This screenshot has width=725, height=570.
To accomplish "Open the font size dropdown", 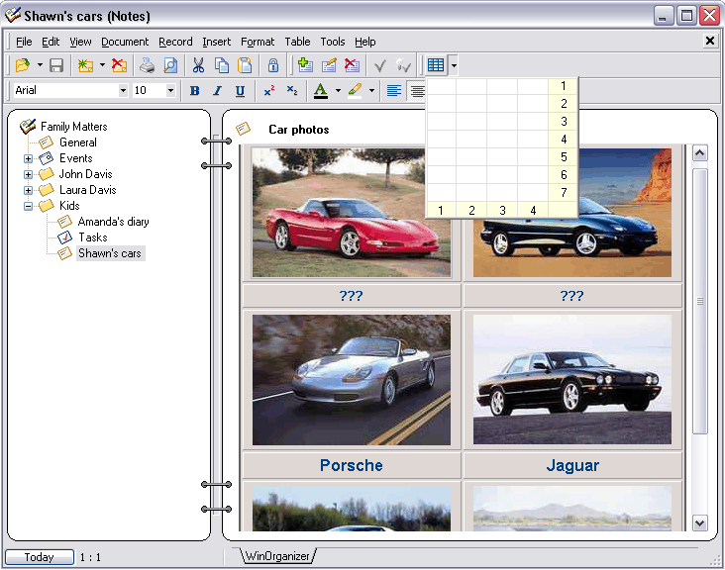I will coord(170,91).
